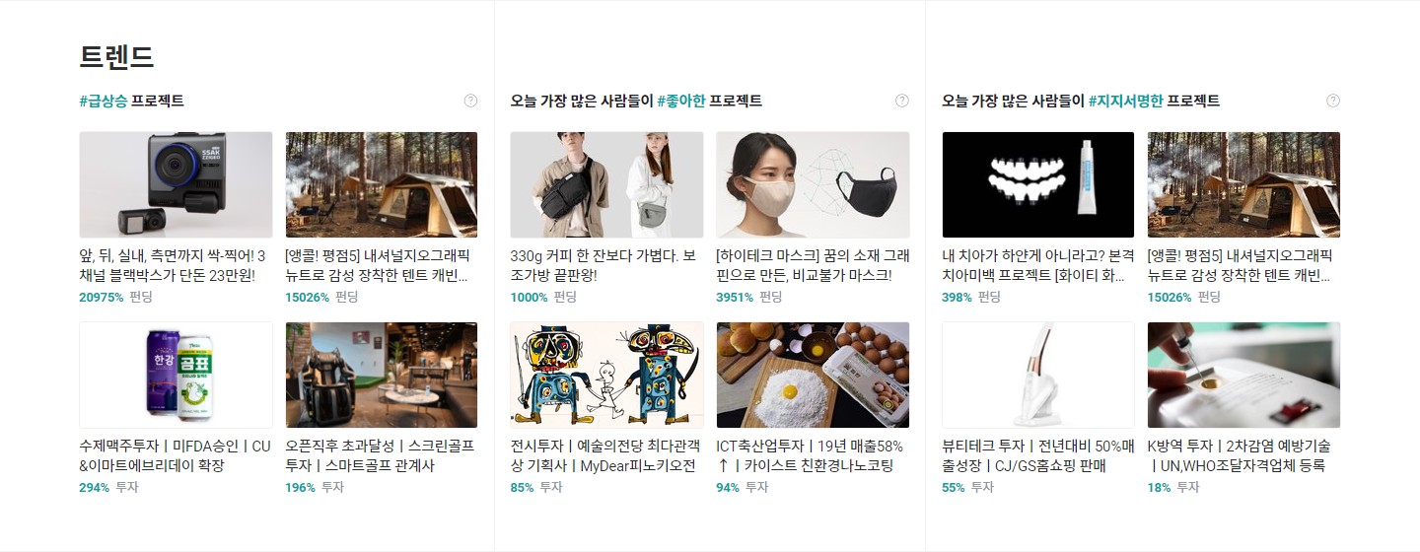
Task: Click the #좋아한 hashtag link
Action: click(x=681, y=101)
